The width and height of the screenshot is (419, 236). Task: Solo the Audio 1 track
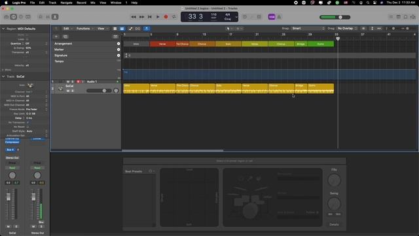(x=73, y=81)
